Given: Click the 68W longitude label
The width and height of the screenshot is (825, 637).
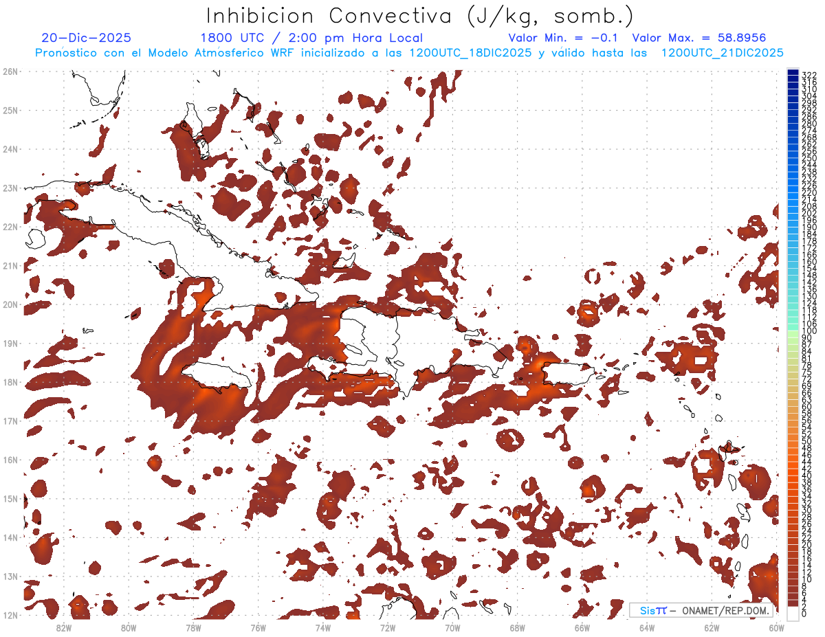Looking at the screenshot, I should click(518, 627).
